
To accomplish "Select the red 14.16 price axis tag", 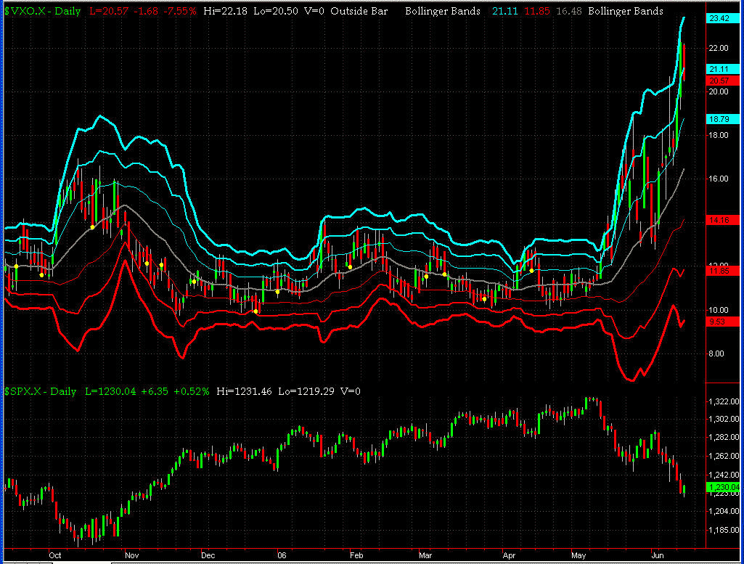I will (x=723, y=220).
